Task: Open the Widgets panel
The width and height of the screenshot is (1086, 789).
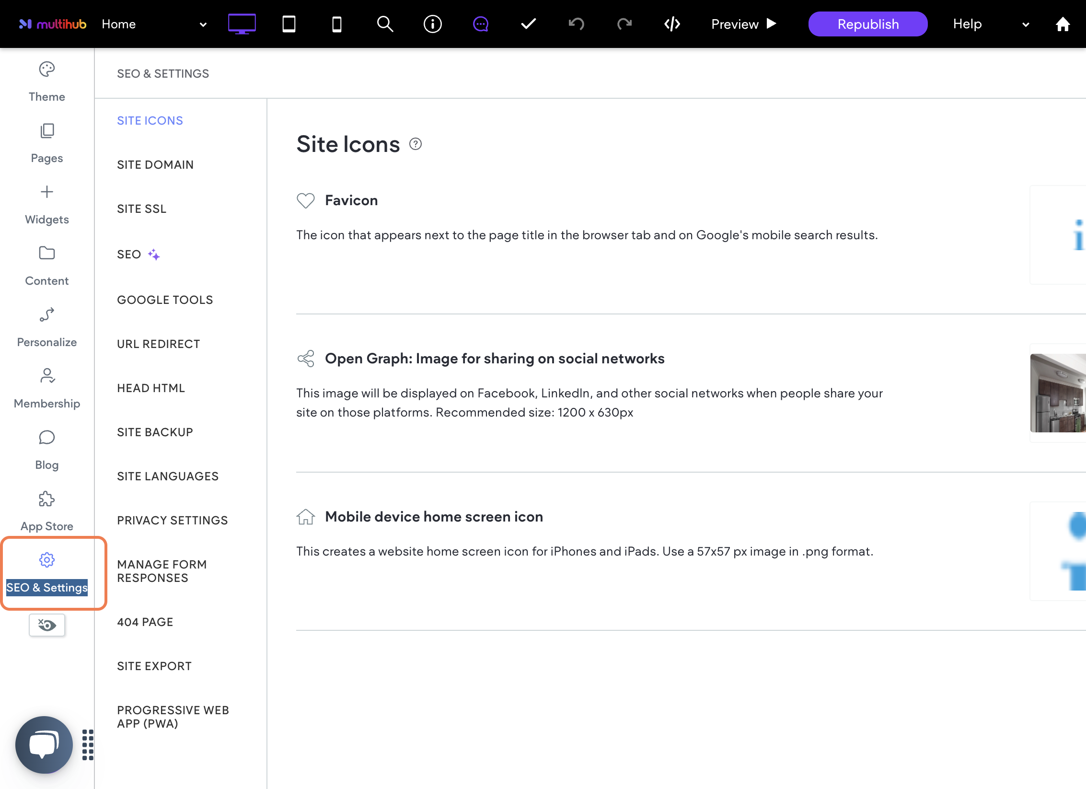Action: tap(47, 205)
